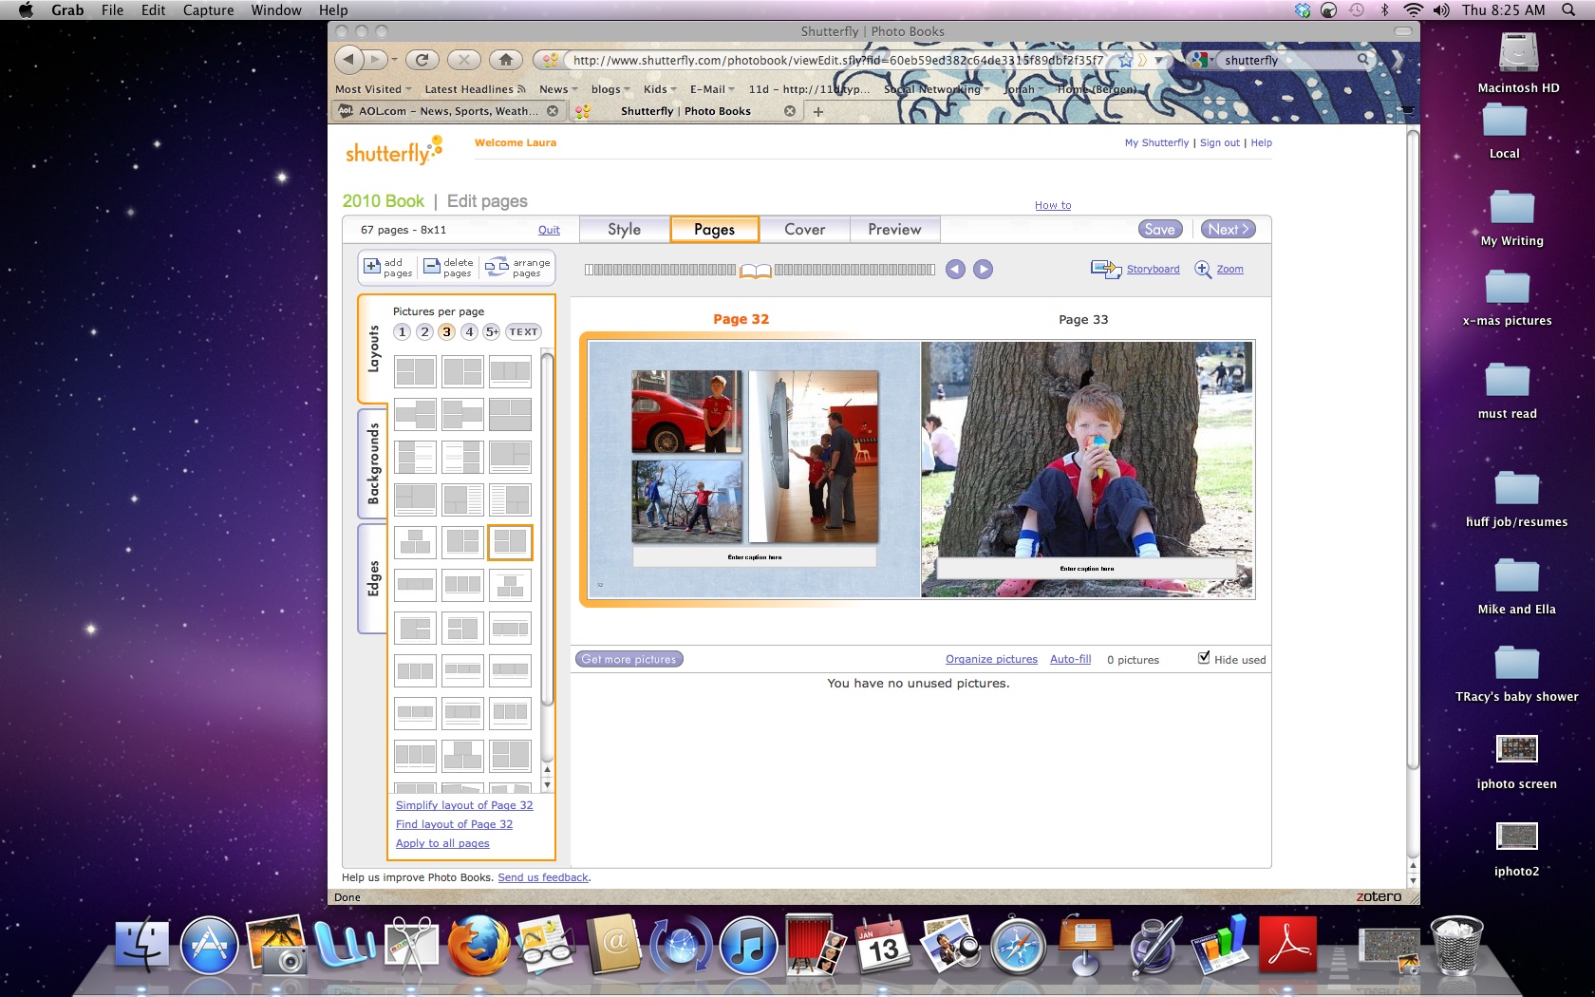Screen dimensions: 1595x997
Task: Expand the Kids bookmarks folder
Action: pyautogui.click(x=660, y=89)
